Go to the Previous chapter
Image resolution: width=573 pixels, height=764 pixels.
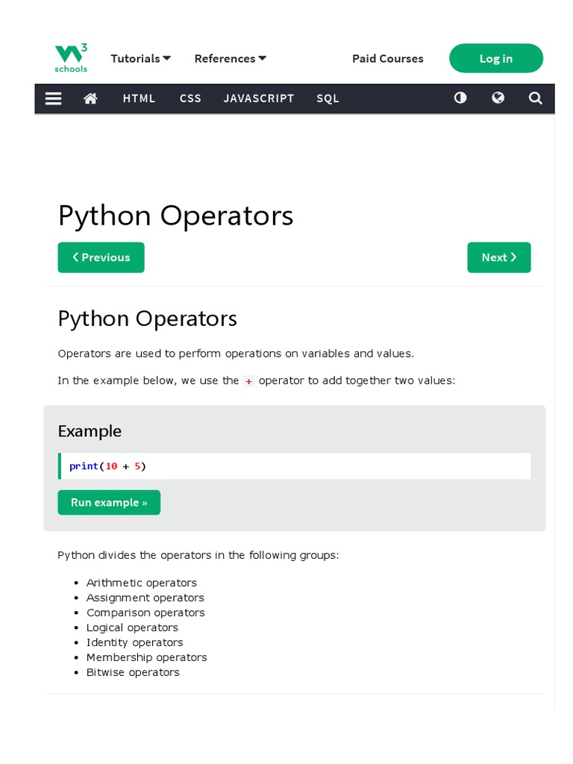click(x=101, y=257)
